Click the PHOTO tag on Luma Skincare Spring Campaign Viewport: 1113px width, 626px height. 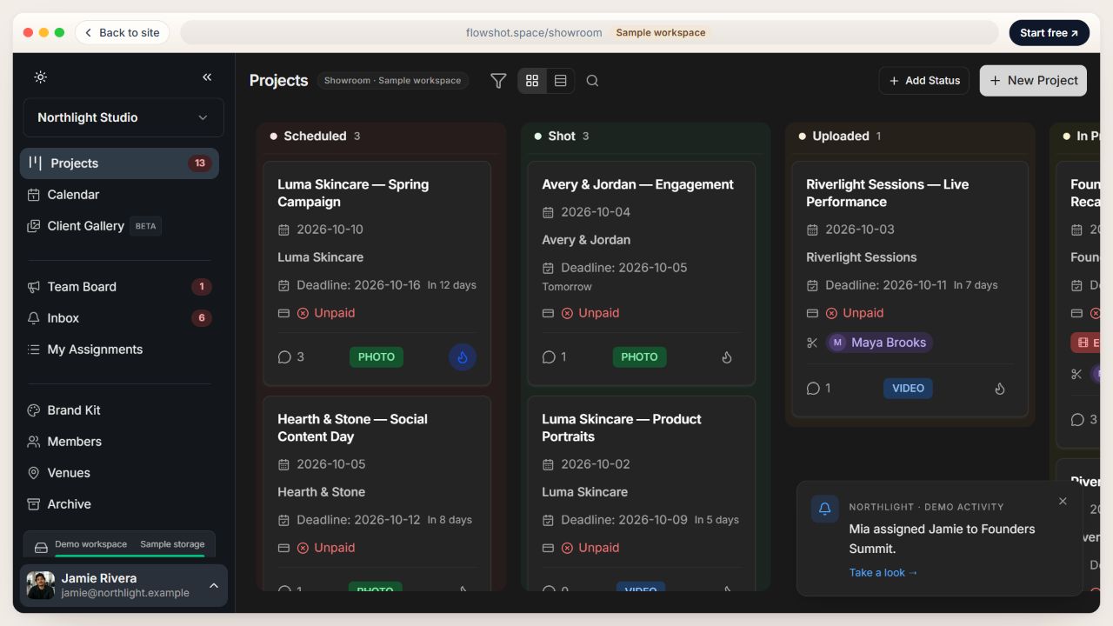point(377,357)
